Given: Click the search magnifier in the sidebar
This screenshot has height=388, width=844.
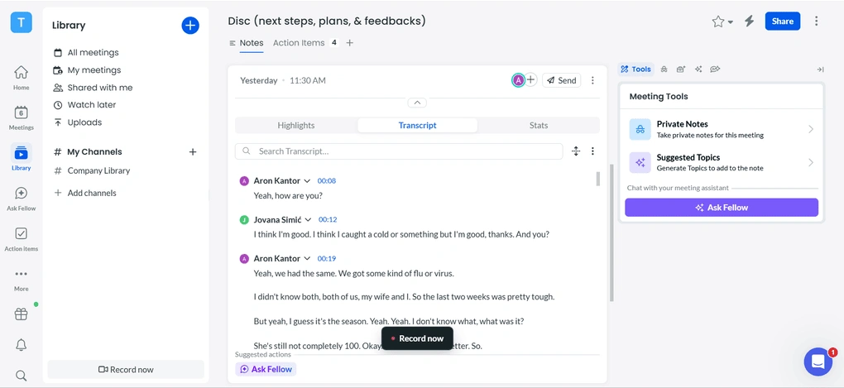Looking at the screenshot, I should tap(21, 376).
